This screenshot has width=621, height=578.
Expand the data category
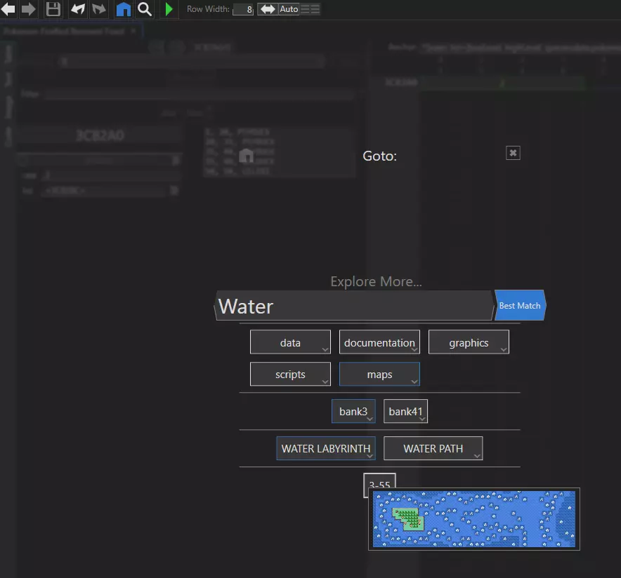(290, 342)
